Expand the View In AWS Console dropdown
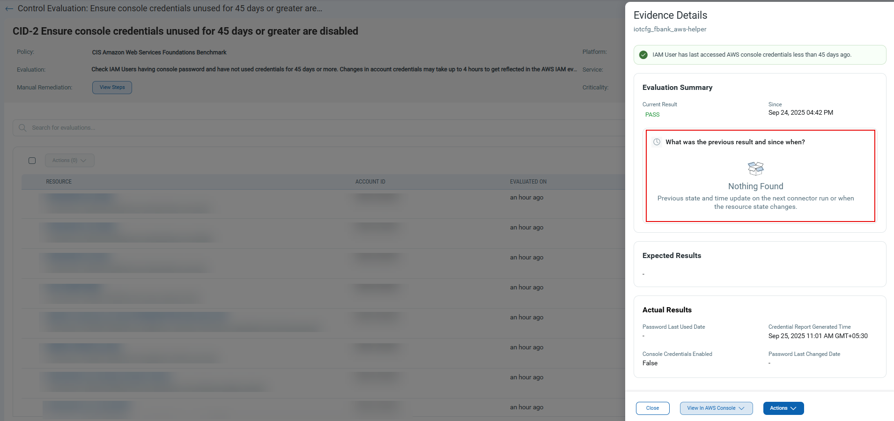Viewport: 894px width, 421px height. 716,408
